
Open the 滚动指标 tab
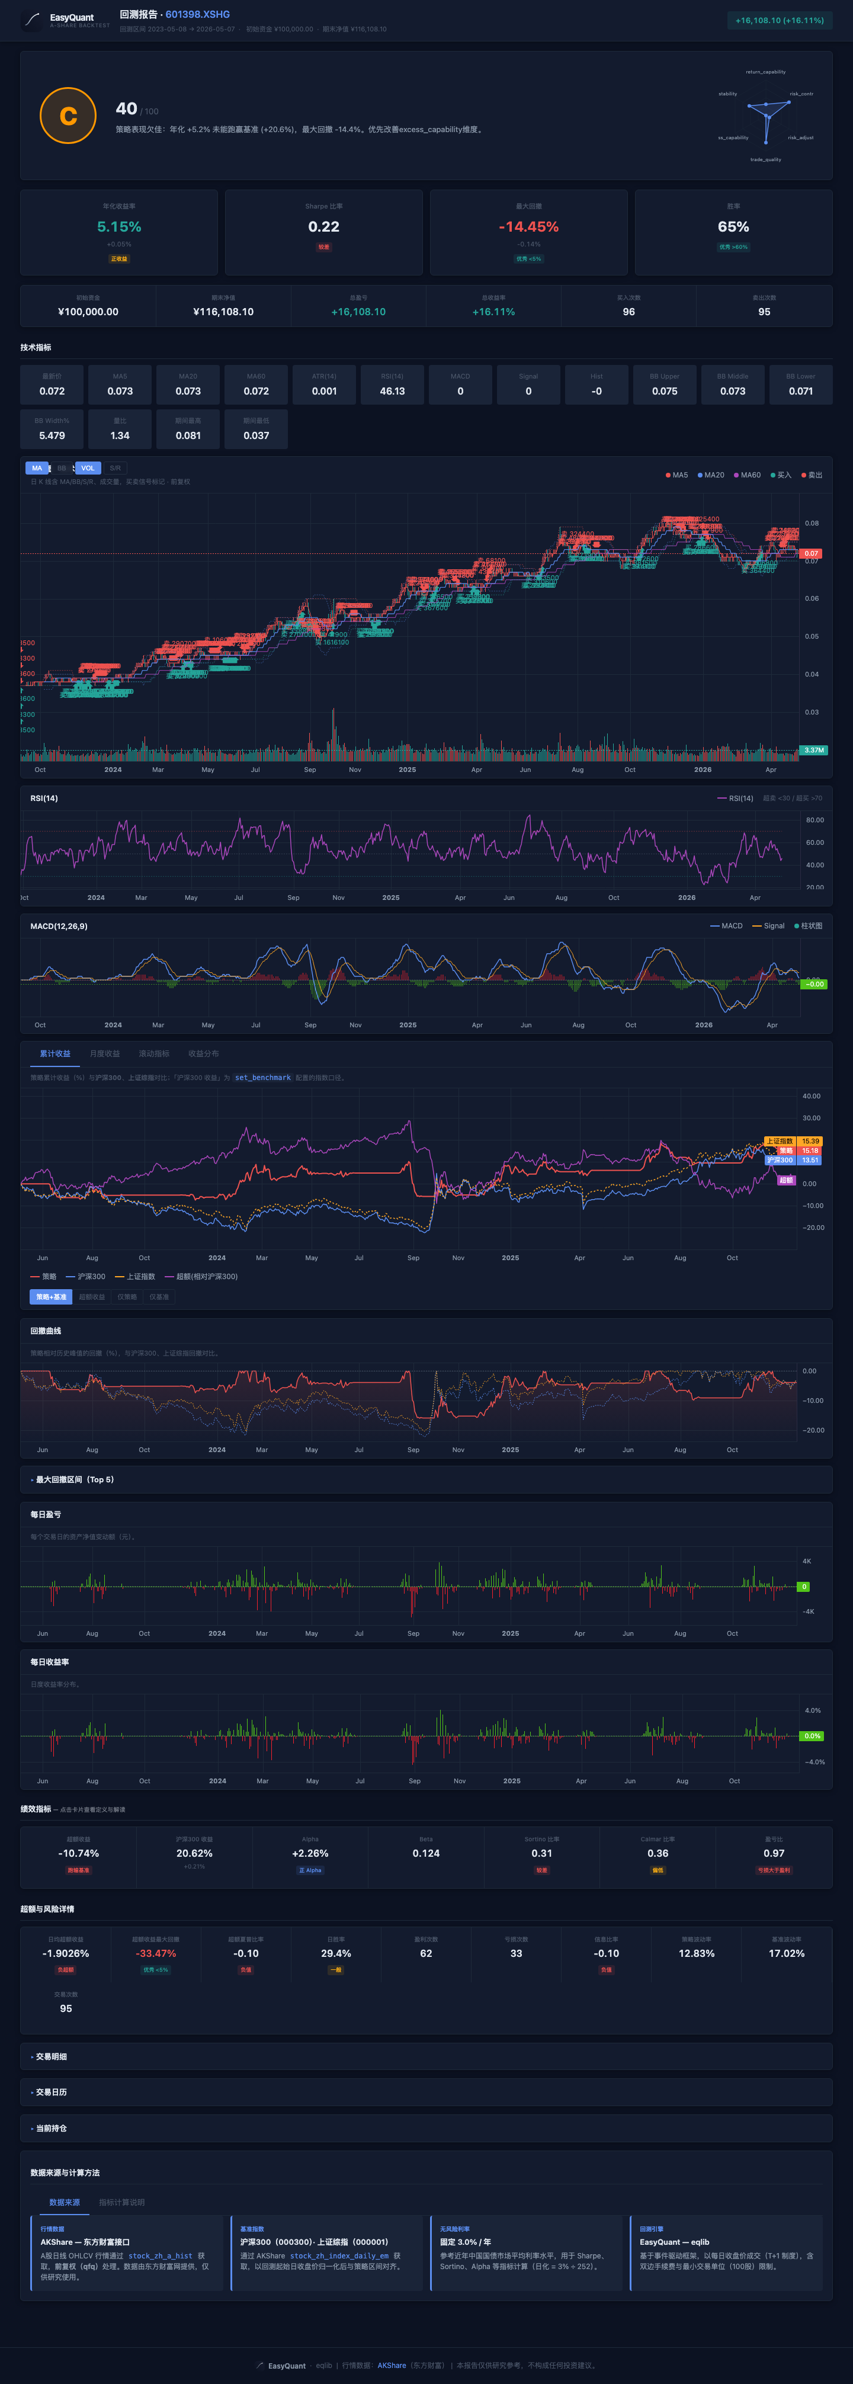[155, 1054]
